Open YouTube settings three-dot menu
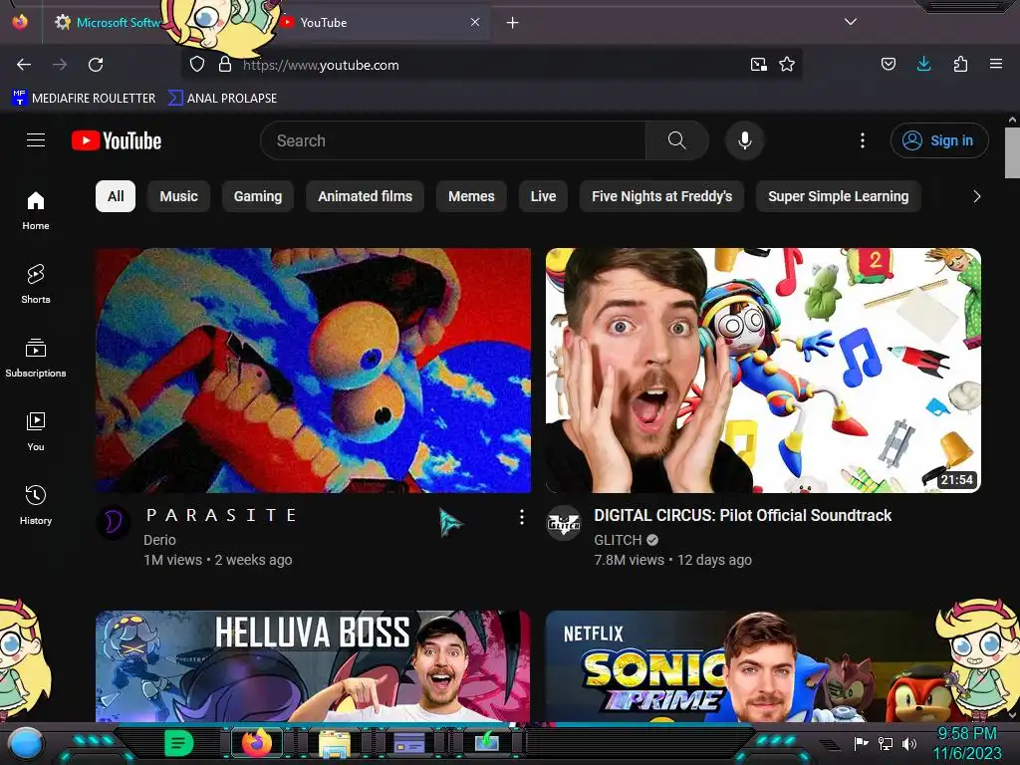1020x765 pixels. 863,140
